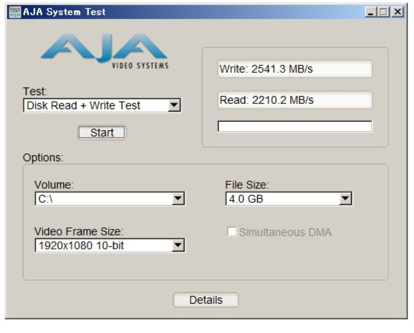
Task: Open the Details button
Action: point(206,300)
